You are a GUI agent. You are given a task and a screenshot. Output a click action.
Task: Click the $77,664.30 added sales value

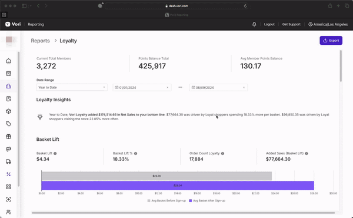pos(278,159)
